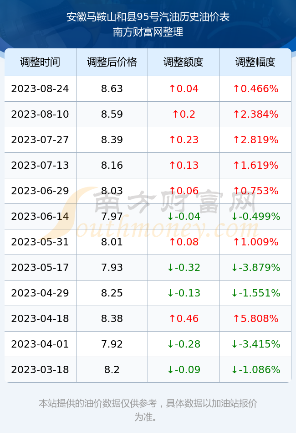Click the ↑5.808% percentage cell
Viewport: 296px width, 447px height.
(255, 318)
